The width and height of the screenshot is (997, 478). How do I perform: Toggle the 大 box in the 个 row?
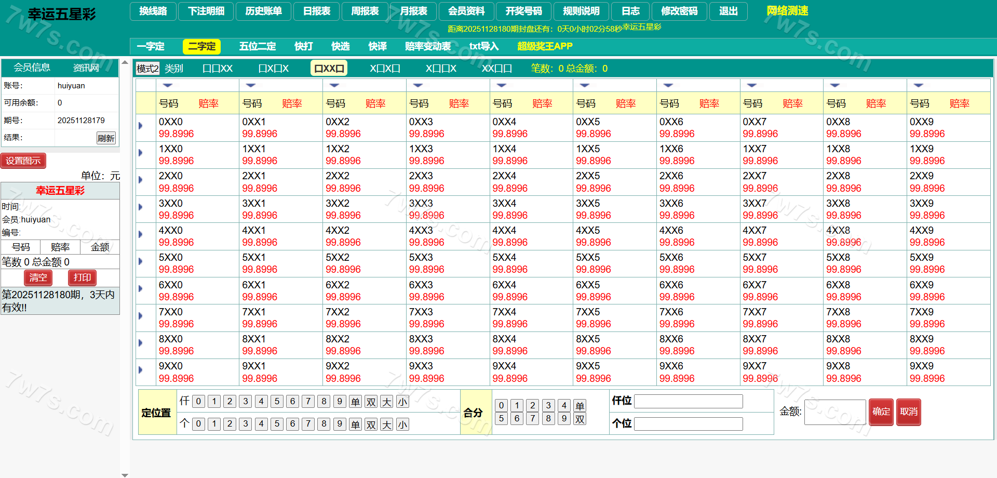(387, 424)
